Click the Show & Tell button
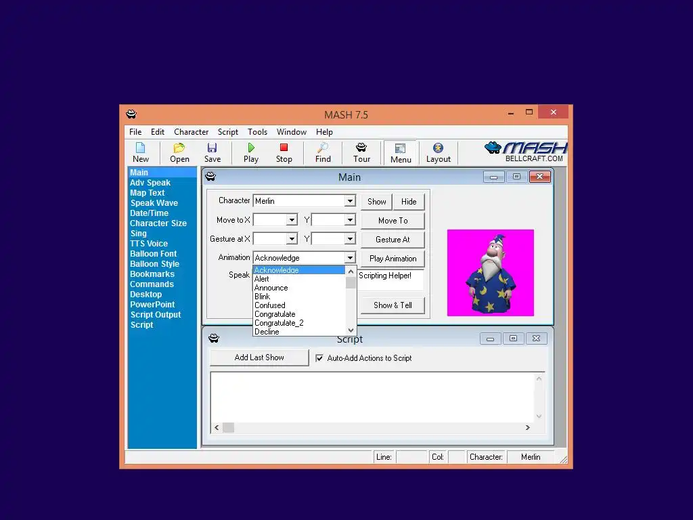Viewport: 693px width, 520px height. 393,305
